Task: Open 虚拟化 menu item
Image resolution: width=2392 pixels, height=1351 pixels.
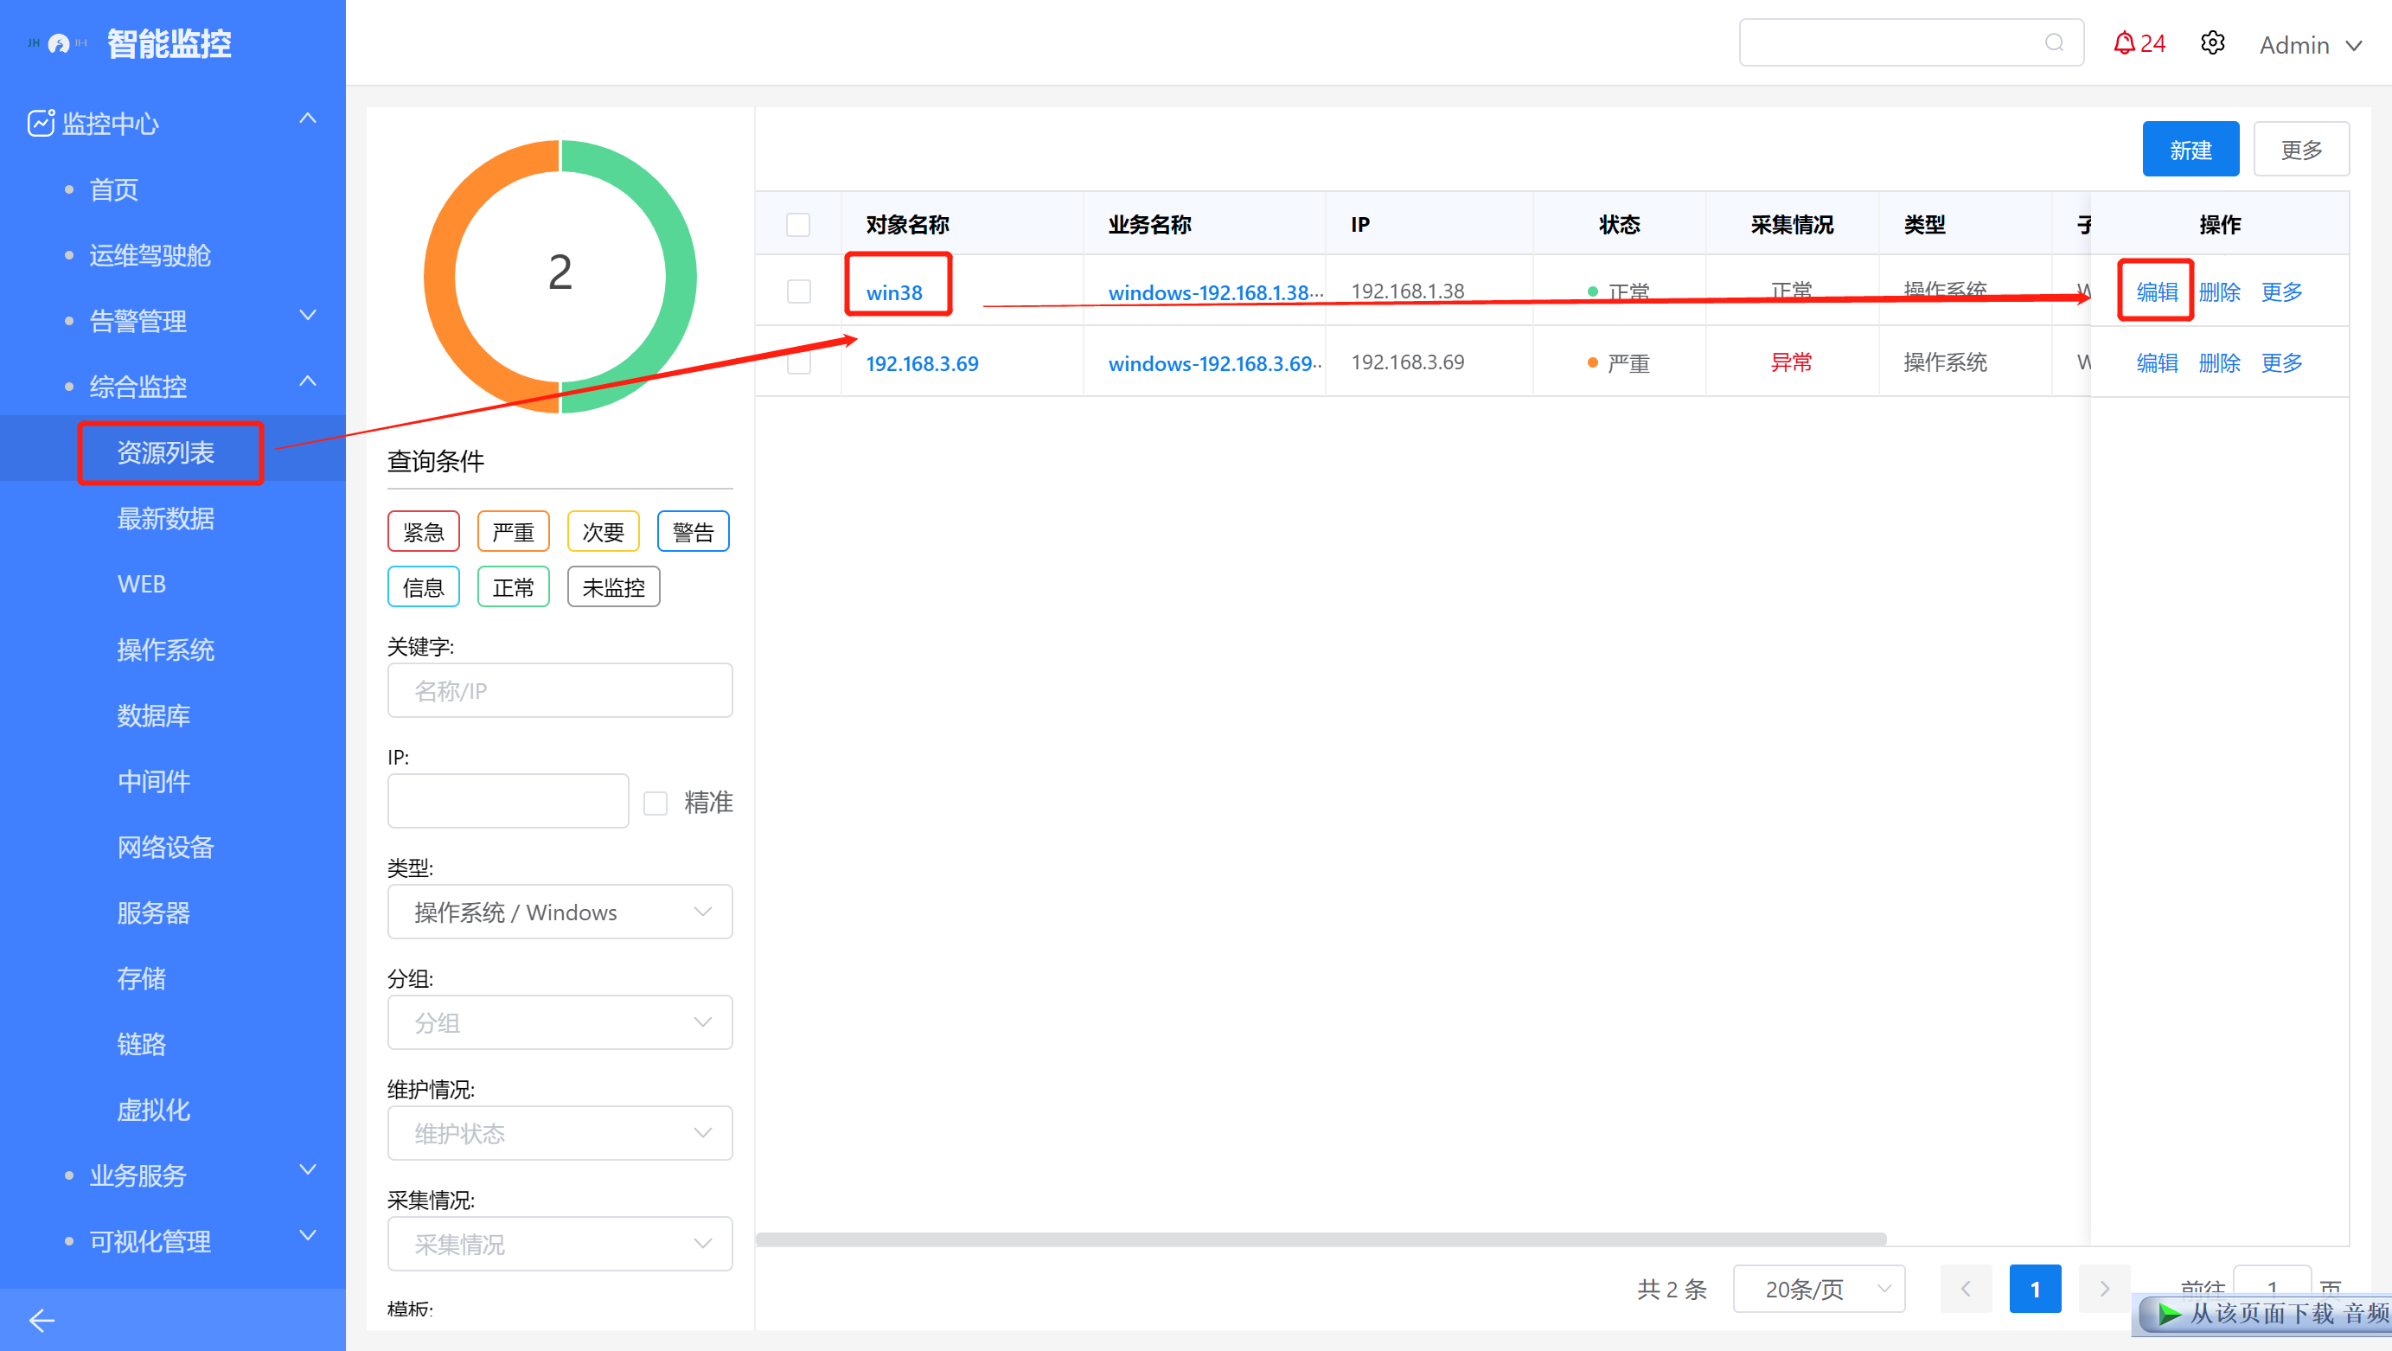Action: (153, 1110)
